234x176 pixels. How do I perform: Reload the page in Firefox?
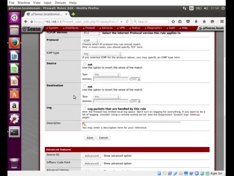[x=127, y=22]
